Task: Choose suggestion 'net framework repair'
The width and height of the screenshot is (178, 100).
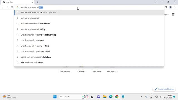Action: pyautogui.click(x=89, y=18)
